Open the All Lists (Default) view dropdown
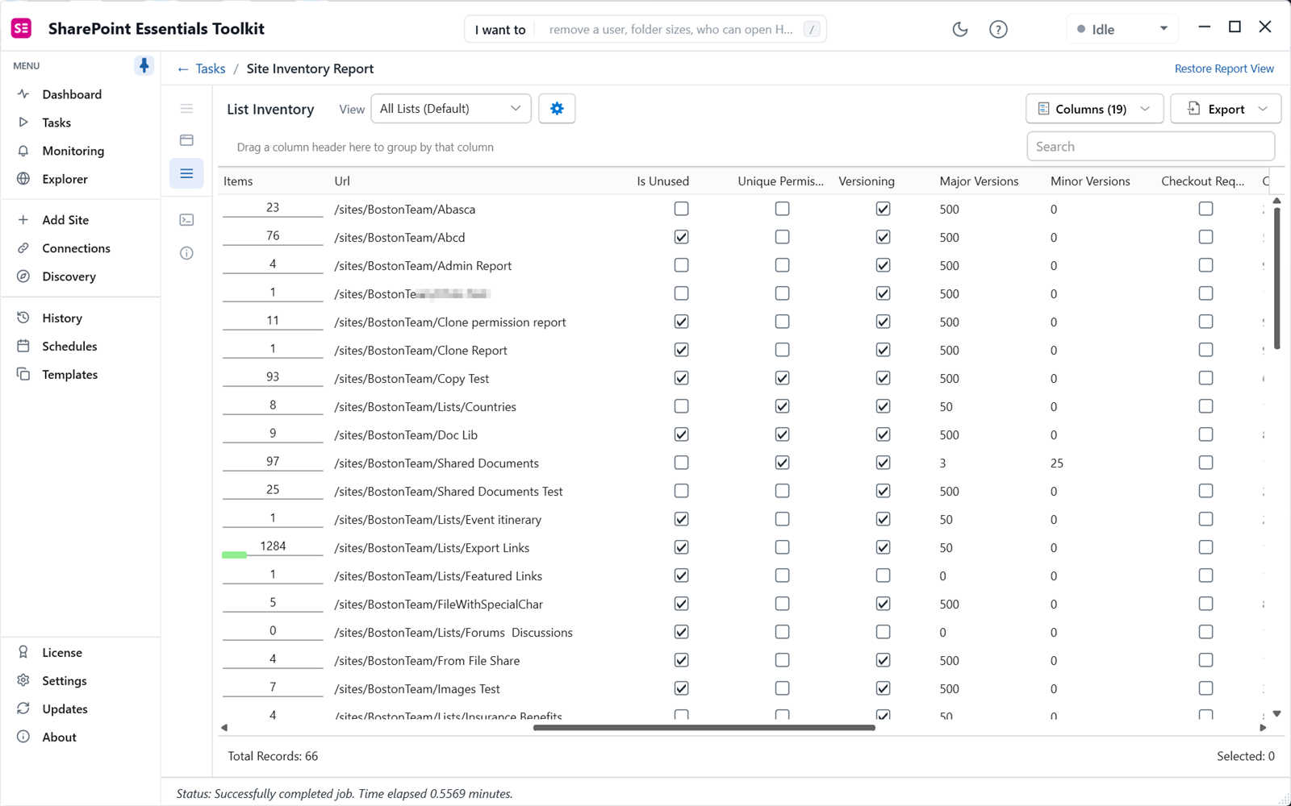Screen dimensions: 1291x806 [x=451, y=109]
